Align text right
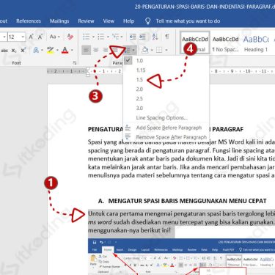Viewport: 275px width, 275px height. 106,50
